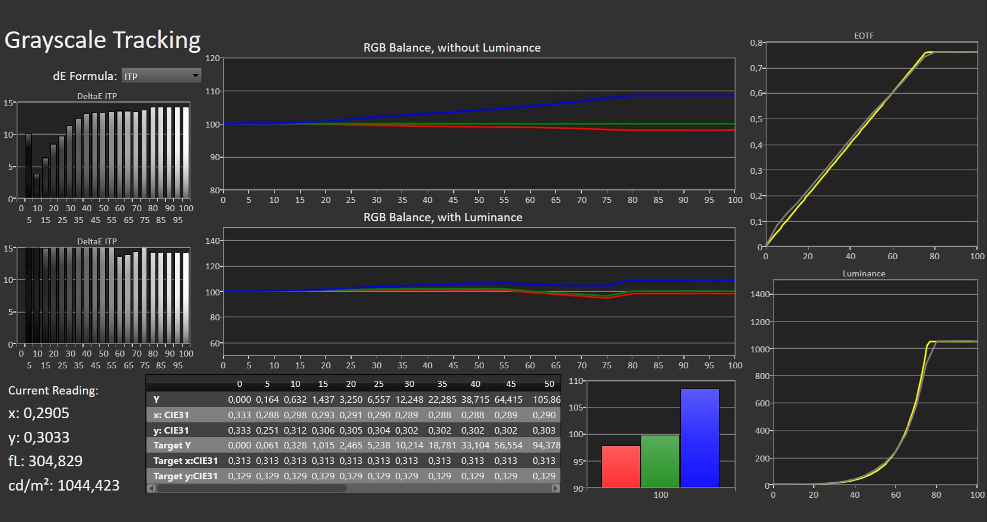Select the Target x:CIE31 row header

185,461
